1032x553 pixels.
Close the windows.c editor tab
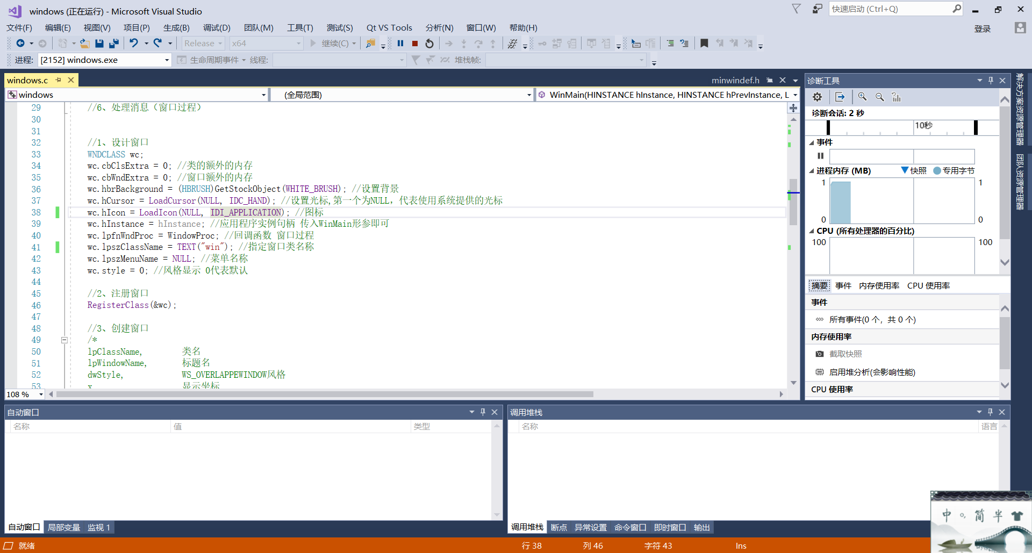[71, 80]
